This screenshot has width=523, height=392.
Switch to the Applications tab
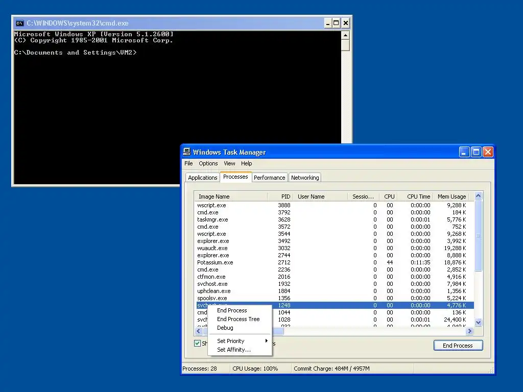(202, 178)
